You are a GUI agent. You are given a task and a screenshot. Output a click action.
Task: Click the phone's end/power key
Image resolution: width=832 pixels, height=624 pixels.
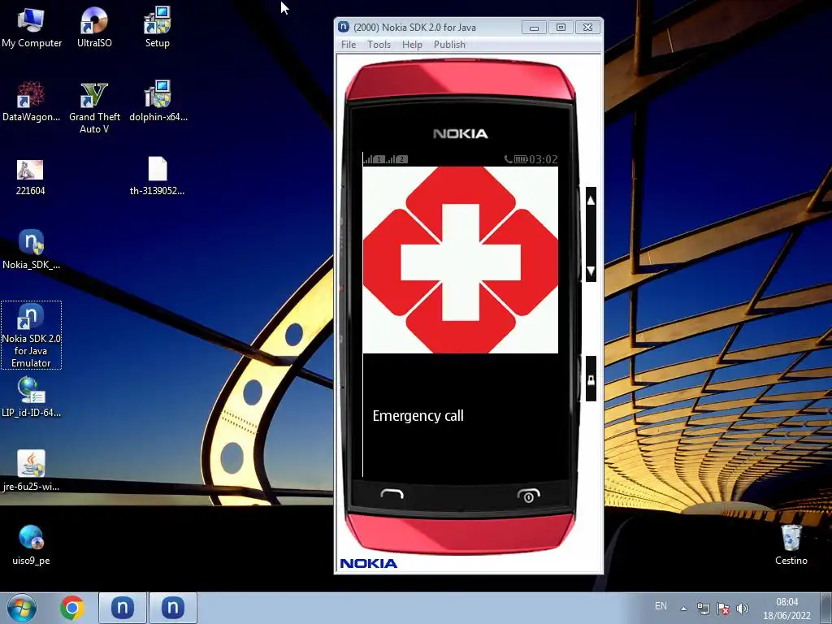[528, 496]
